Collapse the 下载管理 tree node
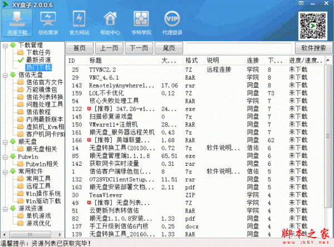 coord(6,46)
